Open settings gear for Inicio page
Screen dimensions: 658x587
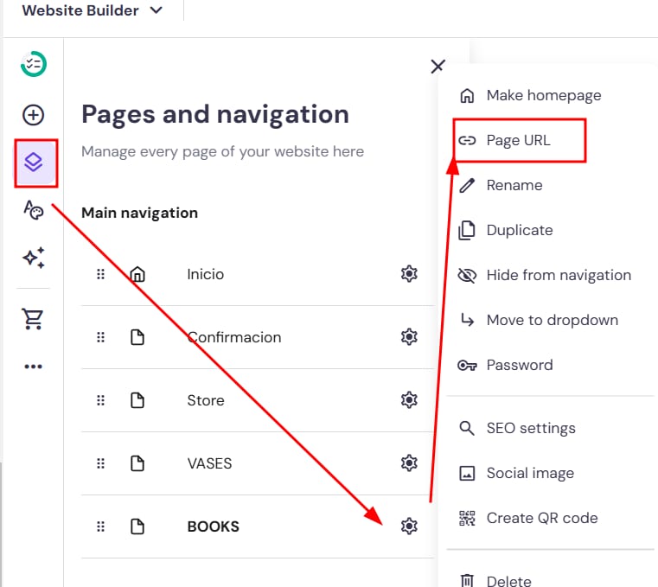coord(409,274)
